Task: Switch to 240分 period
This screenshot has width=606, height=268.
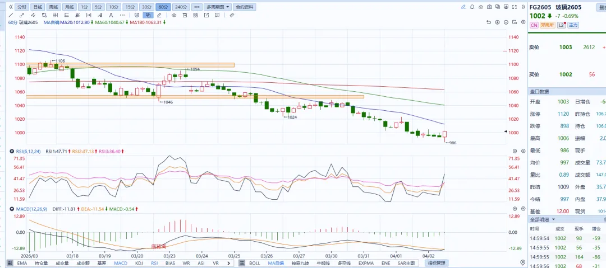Action: click(x=181, y=7)
